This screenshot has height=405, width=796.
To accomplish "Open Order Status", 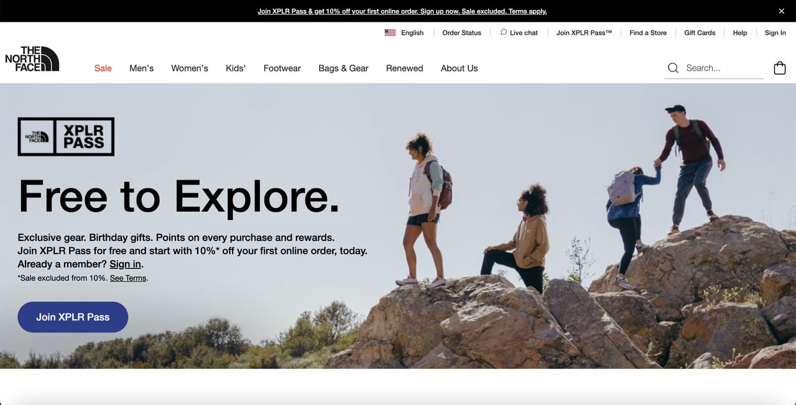I will 461,33.
